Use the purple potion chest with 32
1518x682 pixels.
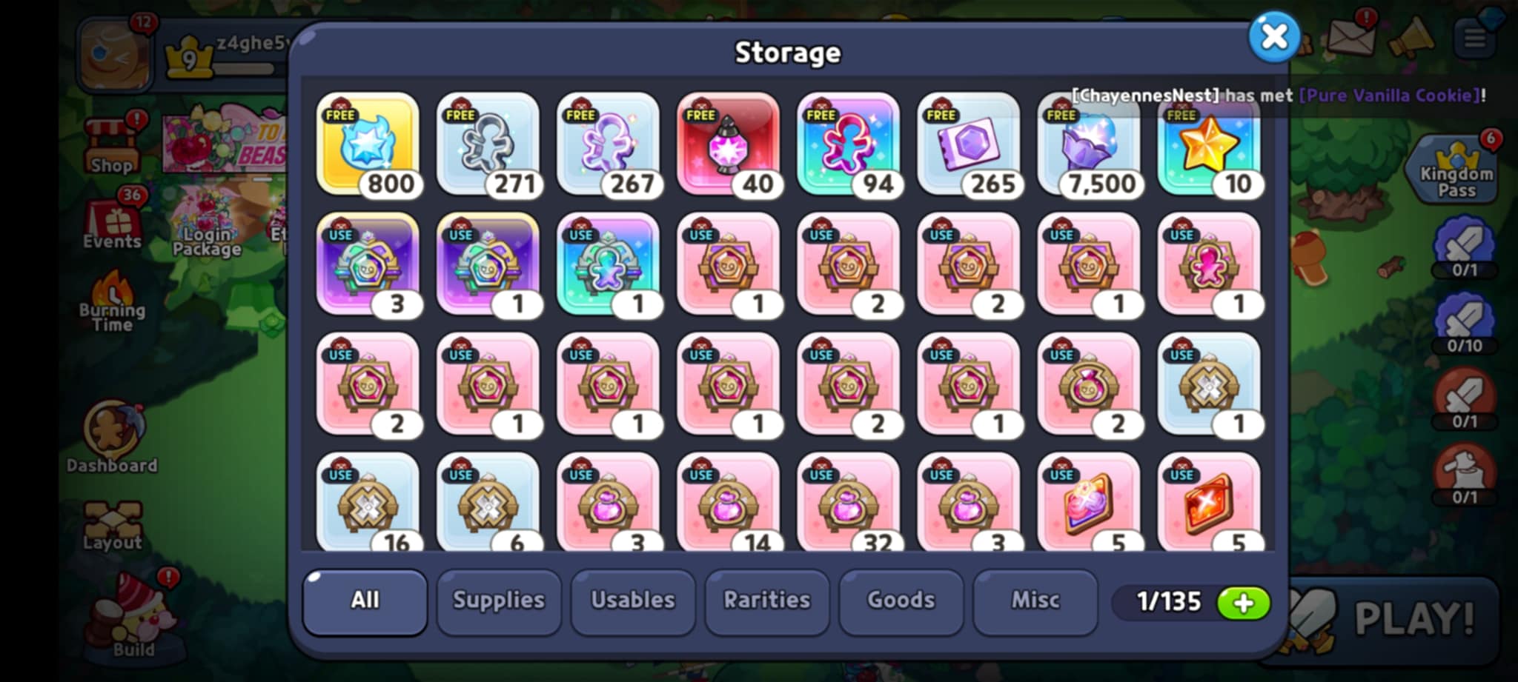[848, 502]
